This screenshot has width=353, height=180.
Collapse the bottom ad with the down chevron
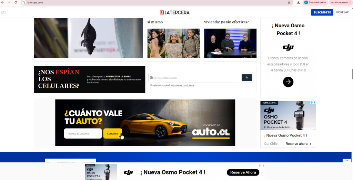point(347,161)
